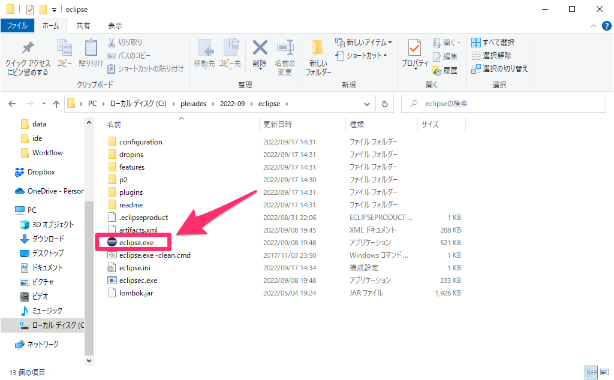This screenshot has width=614, height=380.
Task: Open recent locations dropdown arrow
Action: (x=44, y=104)
